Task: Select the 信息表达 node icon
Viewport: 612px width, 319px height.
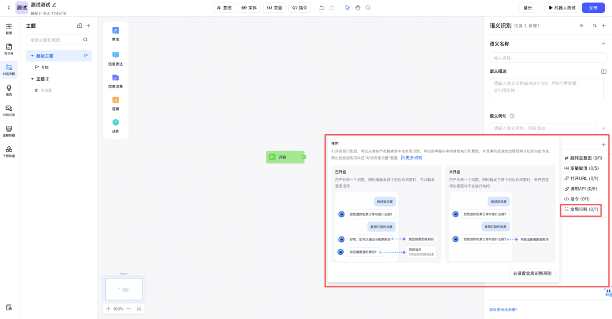Action: [115, 55]
